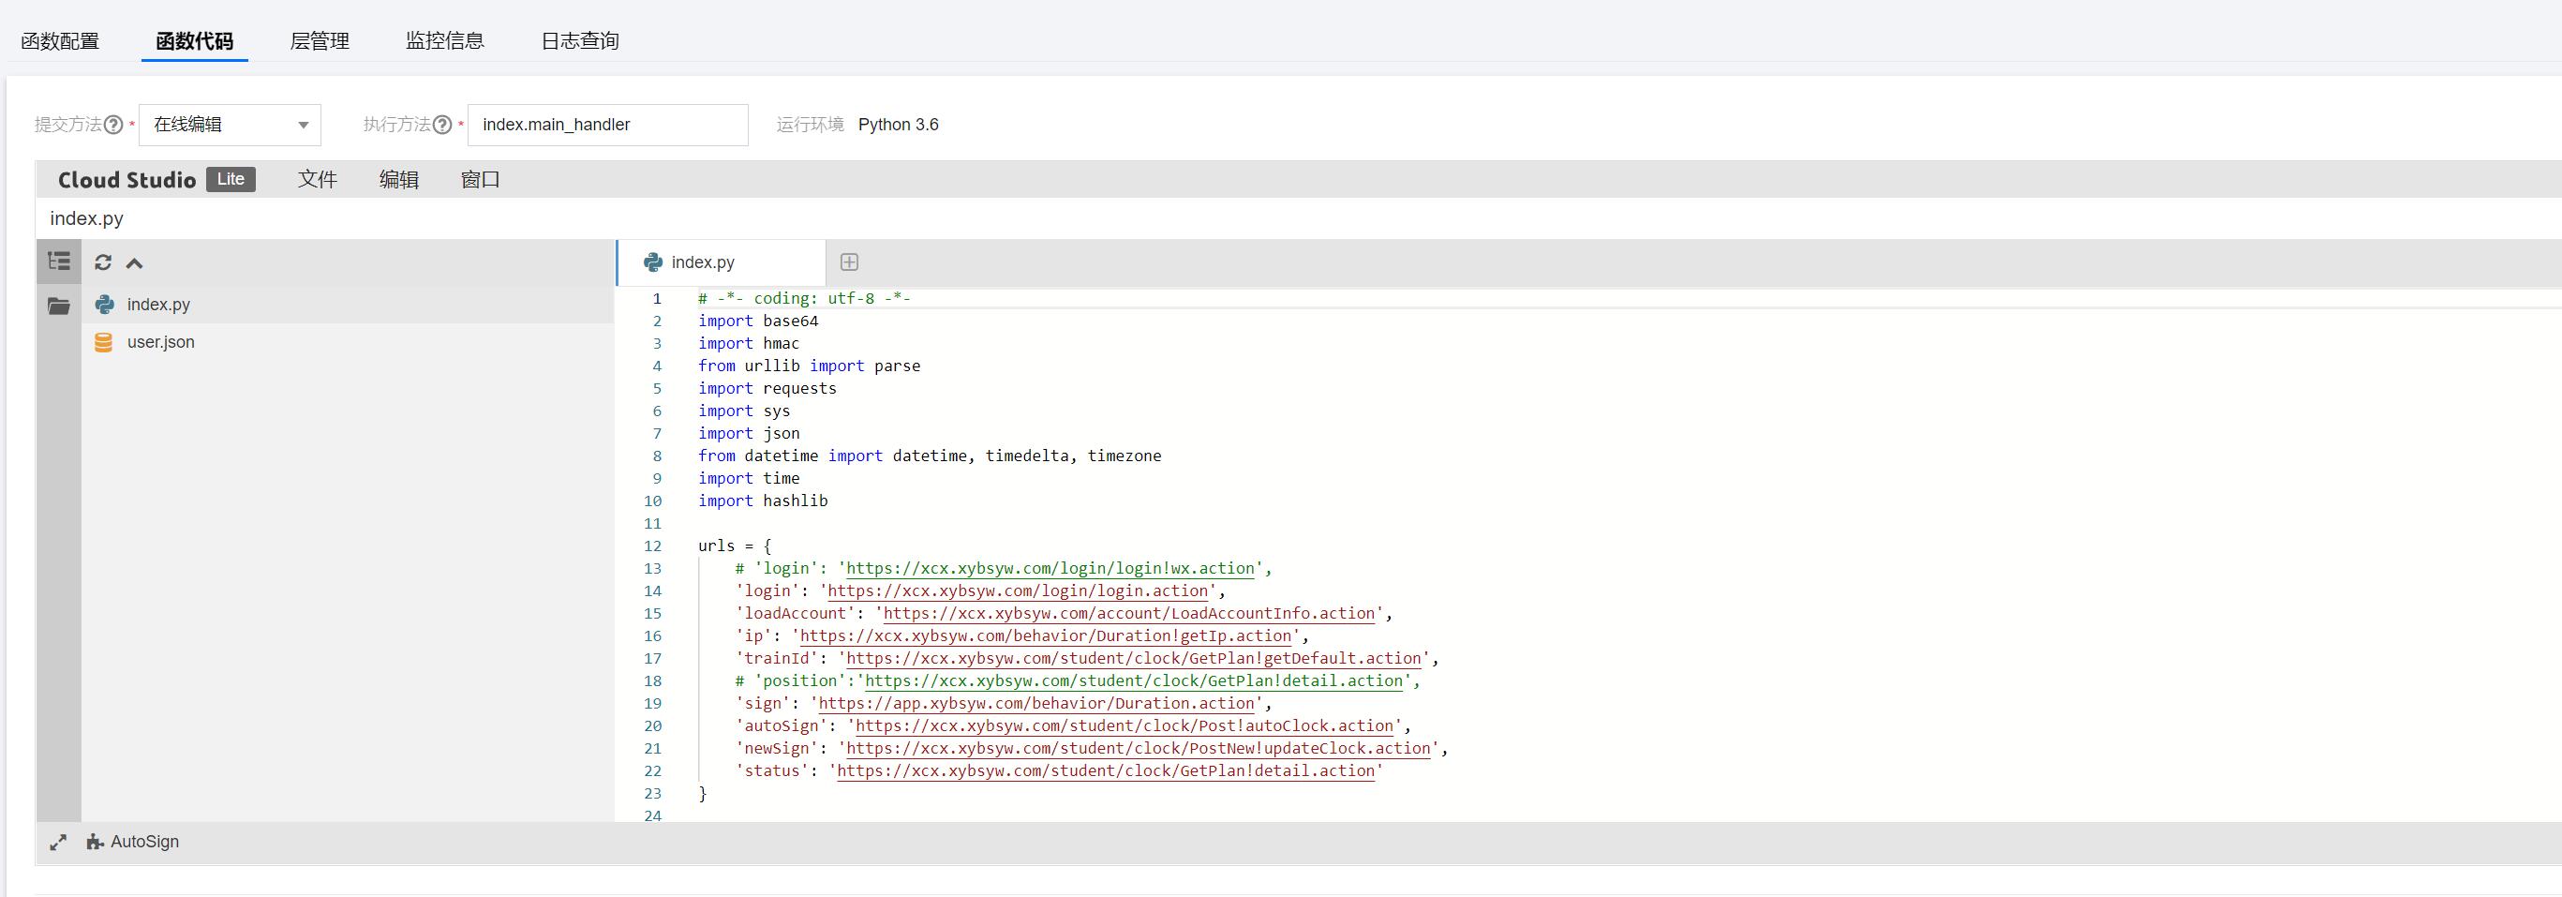This screenshot has width=2562, height=897.
Task: Refresh the file explorer list
Action: [102, 262]
